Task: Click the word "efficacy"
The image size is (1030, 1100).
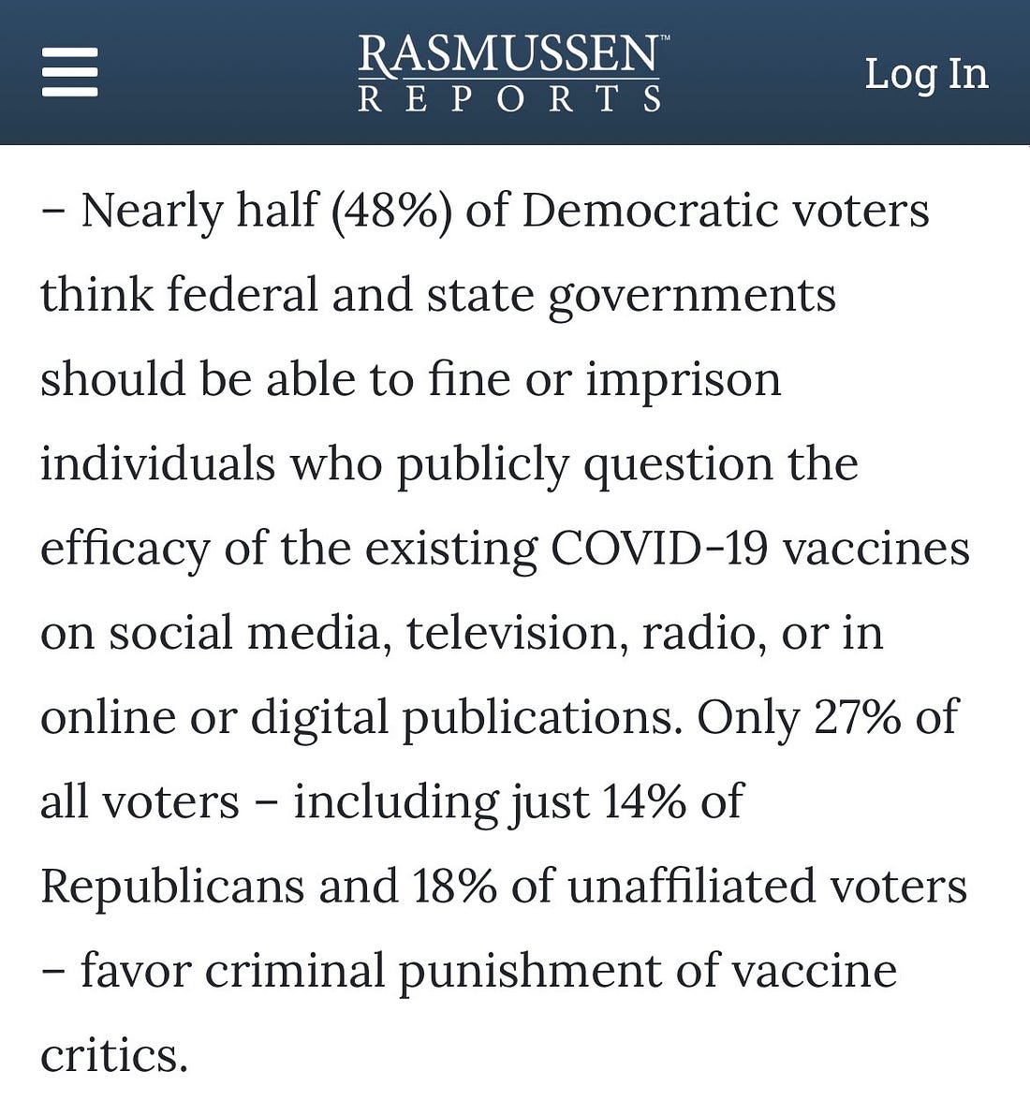Action: [x=124, y=550]
